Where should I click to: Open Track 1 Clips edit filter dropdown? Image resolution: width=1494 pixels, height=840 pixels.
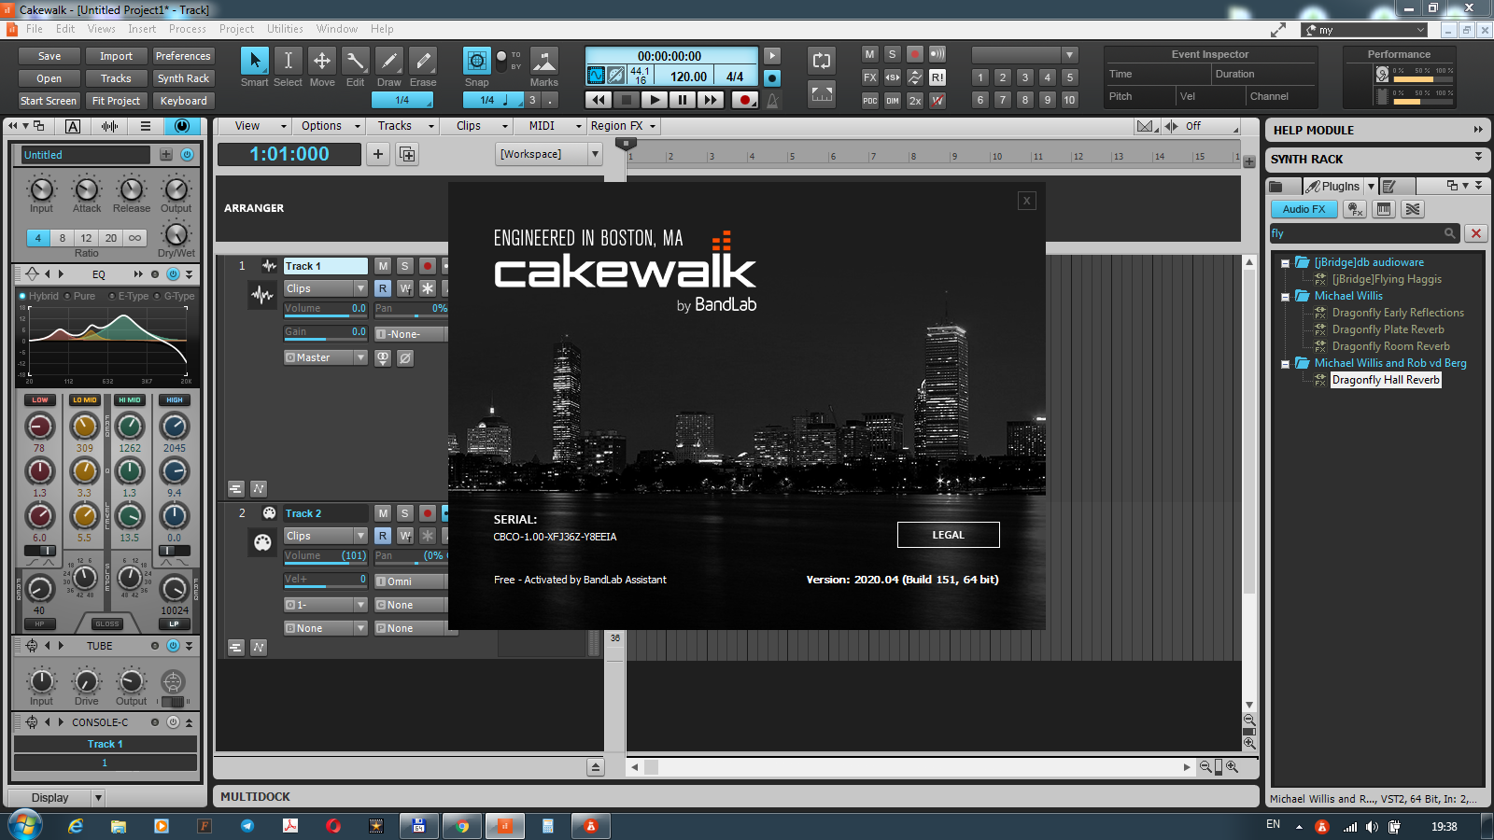point(326,288)
